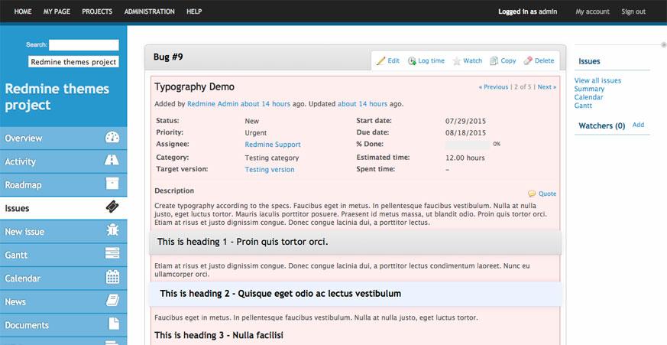The width and height of the screenshot is (667, 345).
Task: Click first about 14 hours link
Action: [x=265, y=104]
